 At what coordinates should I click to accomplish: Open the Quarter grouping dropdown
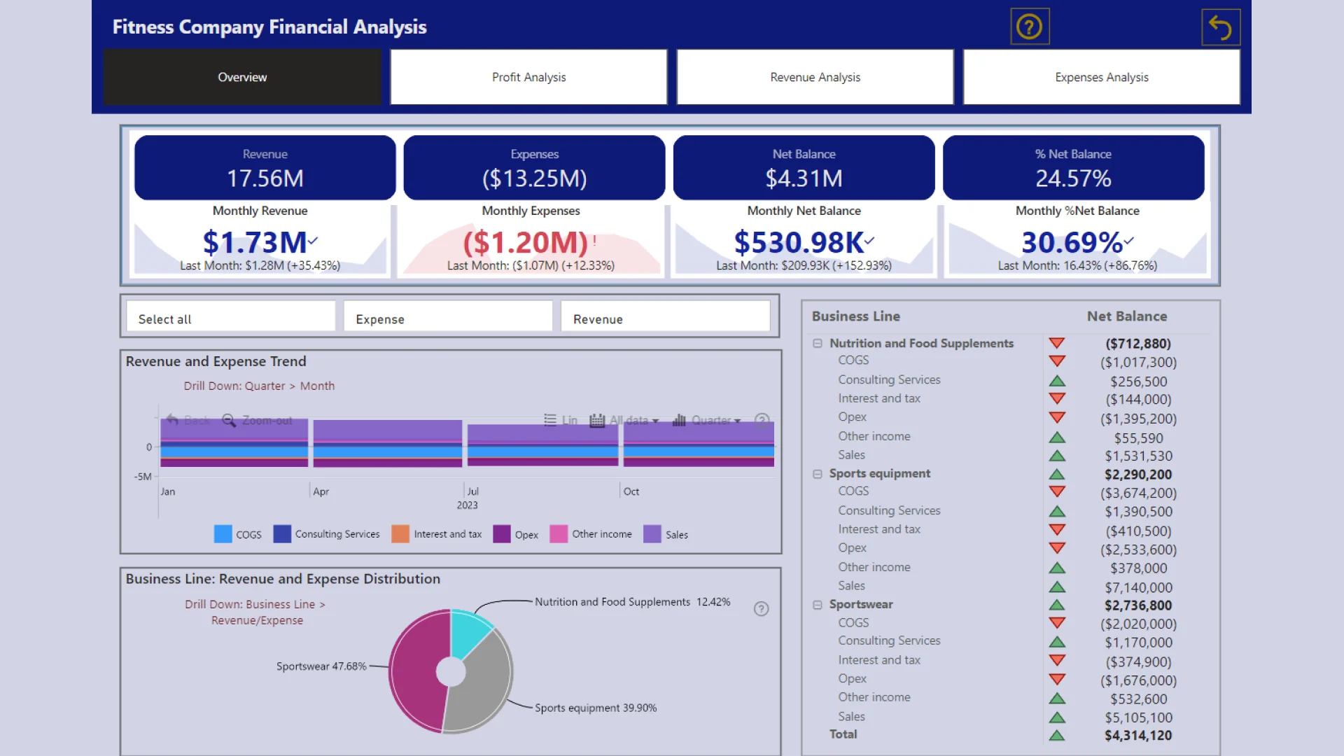(706, 420)
